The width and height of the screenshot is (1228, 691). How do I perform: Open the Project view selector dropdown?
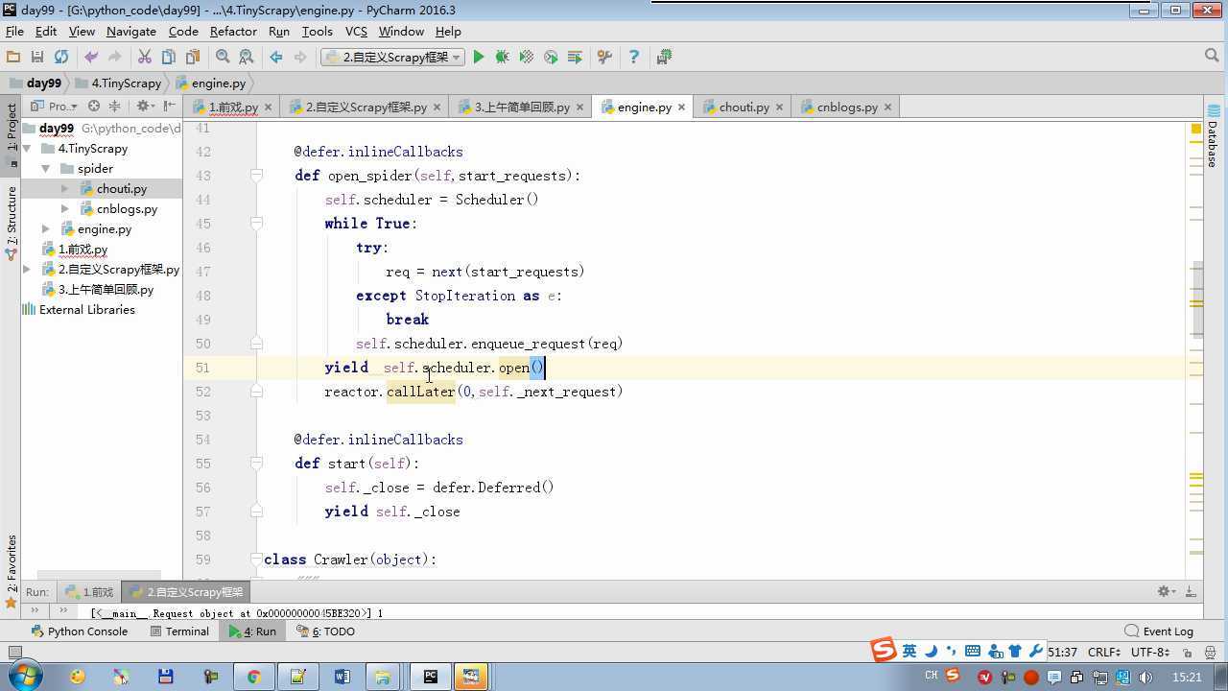(x=56, y=107)
